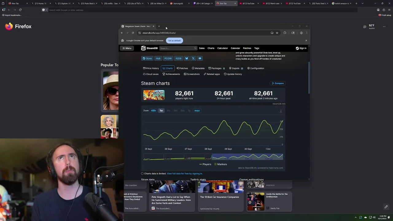Open the chart download menu icon
This screenshot has height=221, width=393.
pyautogui.click(x=281, y=111)
